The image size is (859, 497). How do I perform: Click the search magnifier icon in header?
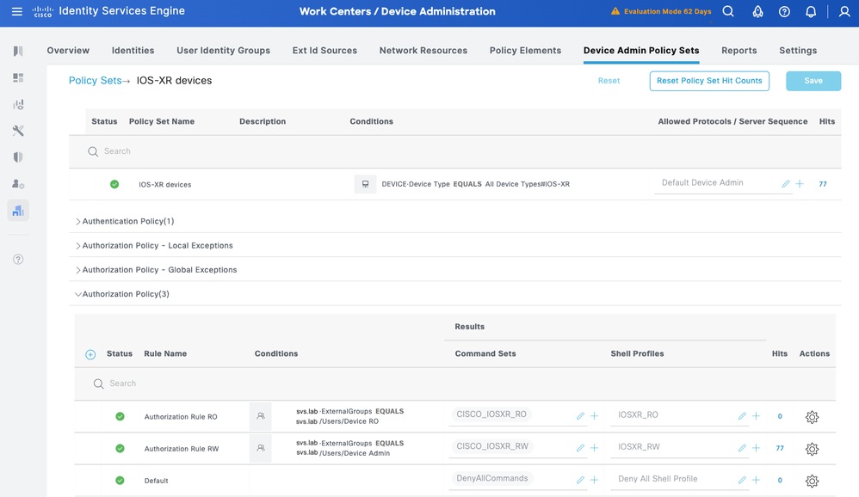(728, 12)
